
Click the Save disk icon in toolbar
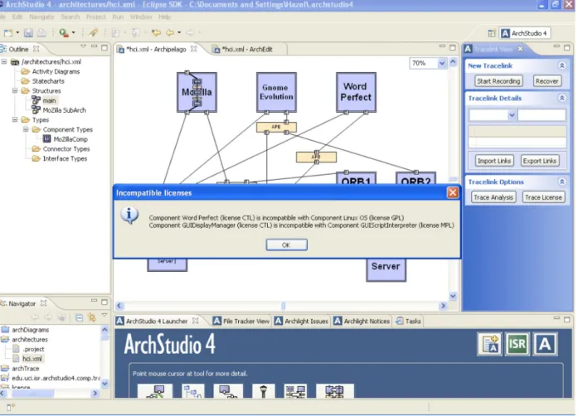pyautogui.click(x=28, y=33)
